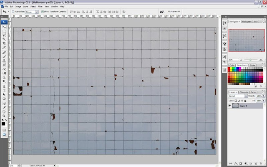Click zoom out button in Navigator
Viewport: 267px width, 167px height.
(241, 60)
